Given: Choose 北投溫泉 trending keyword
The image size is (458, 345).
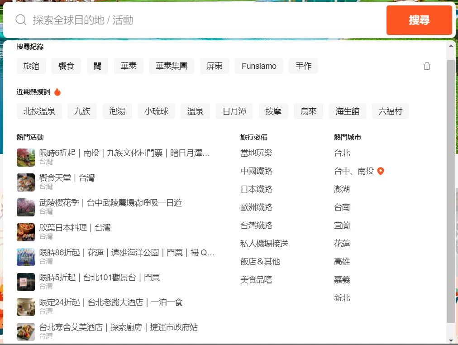Looking at the screenshot, I should pos(39,111).
